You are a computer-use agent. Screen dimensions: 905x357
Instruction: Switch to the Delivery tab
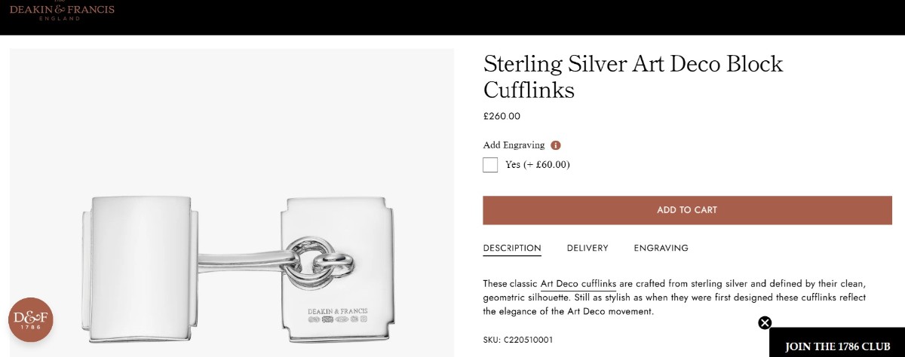587,248
